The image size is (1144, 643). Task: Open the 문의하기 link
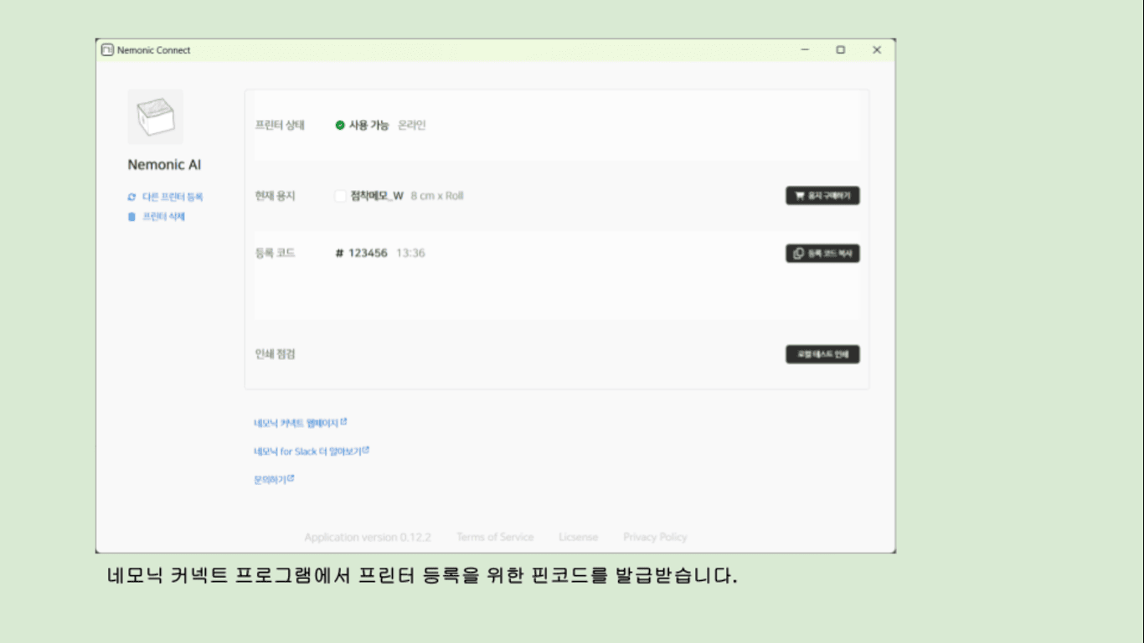click(x=274, y=480)
